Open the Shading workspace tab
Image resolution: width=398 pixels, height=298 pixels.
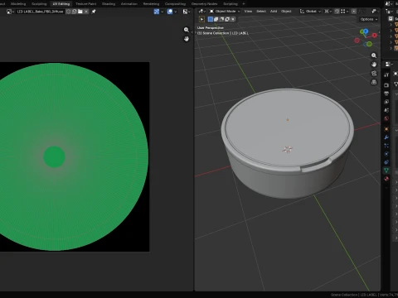(109, 4)
